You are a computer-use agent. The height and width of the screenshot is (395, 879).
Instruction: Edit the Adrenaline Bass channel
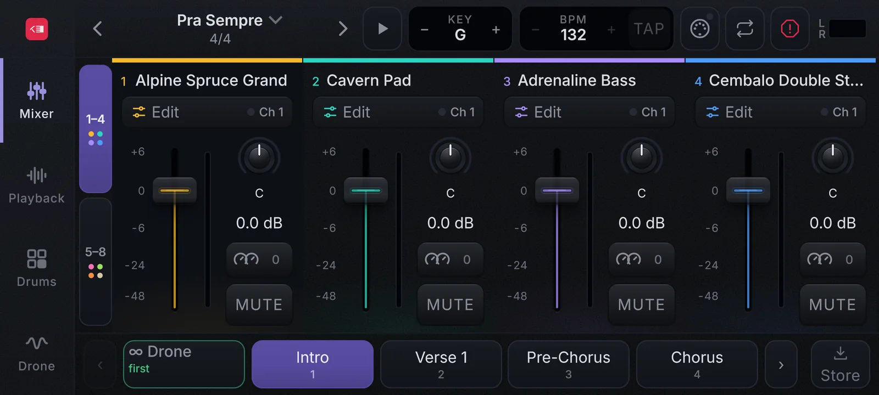[x=589, y=112]
